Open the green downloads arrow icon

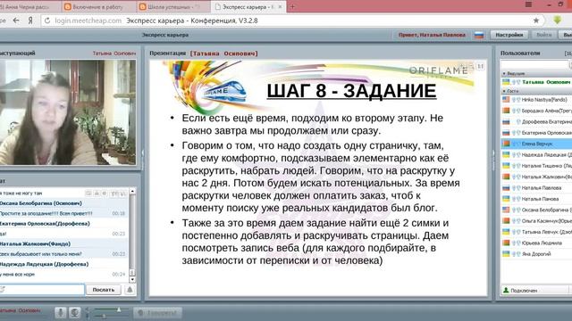(x=557, y=21)
